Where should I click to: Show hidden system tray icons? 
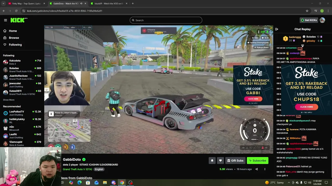point(289,183)
